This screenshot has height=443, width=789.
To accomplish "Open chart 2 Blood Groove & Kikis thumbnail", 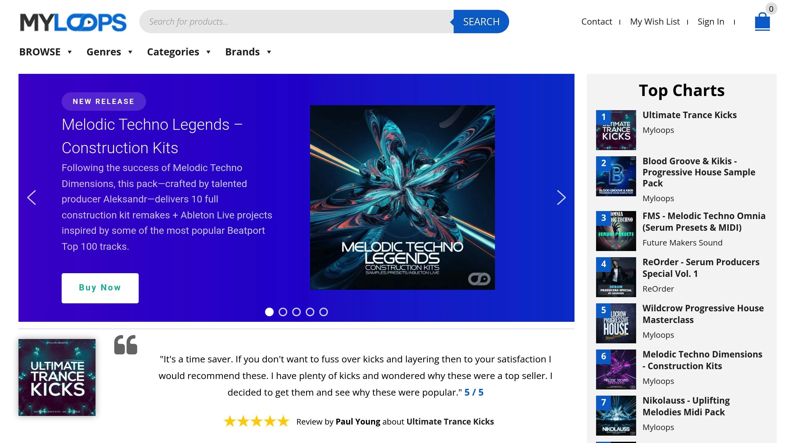I will [x=616, y=176].
